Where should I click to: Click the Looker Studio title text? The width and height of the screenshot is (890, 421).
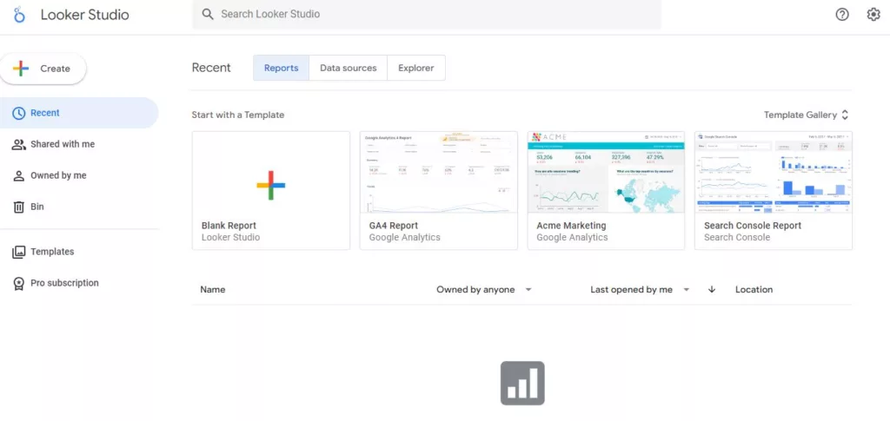[84, 15]
